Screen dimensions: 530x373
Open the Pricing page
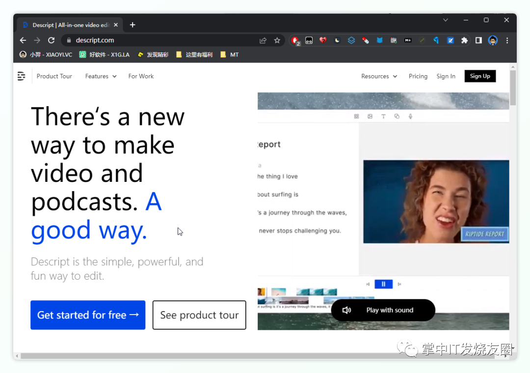[418, 76]
